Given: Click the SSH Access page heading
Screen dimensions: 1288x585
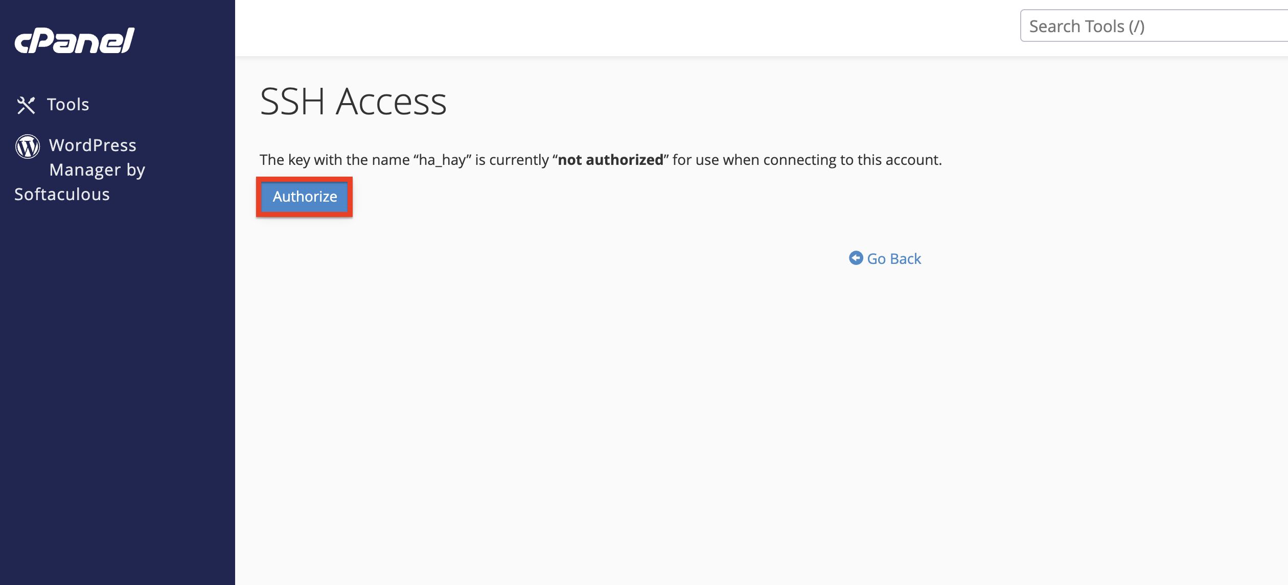Looking at the screenshot, I should tap(353, 102).
